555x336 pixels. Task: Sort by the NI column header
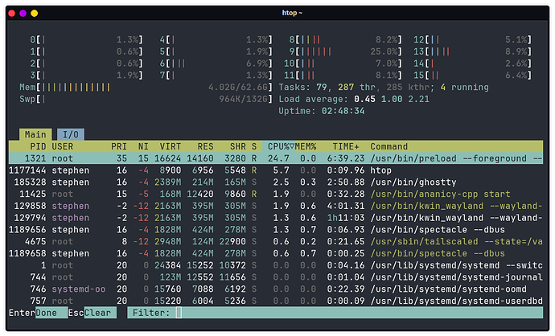[143, 146]
